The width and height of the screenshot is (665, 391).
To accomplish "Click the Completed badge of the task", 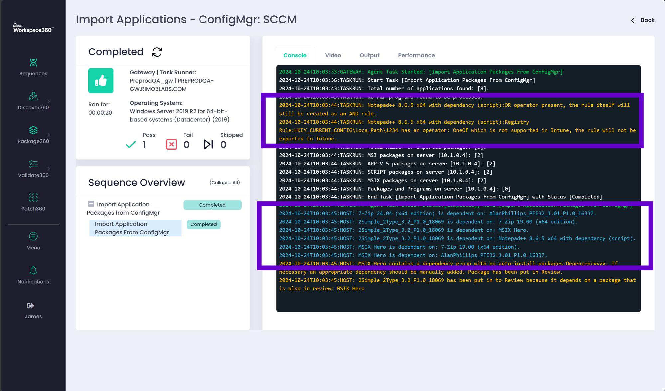I will point(203,224).
